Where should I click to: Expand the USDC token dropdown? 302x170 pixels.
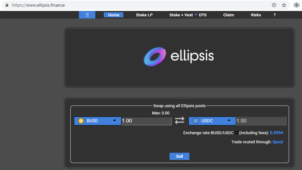pyautogui.click(x=212, y=121)
